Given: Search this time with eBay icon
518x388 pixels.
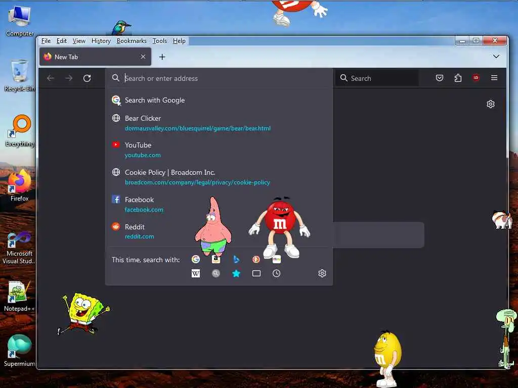Looking at the screenshot, I should pos(277,259).
